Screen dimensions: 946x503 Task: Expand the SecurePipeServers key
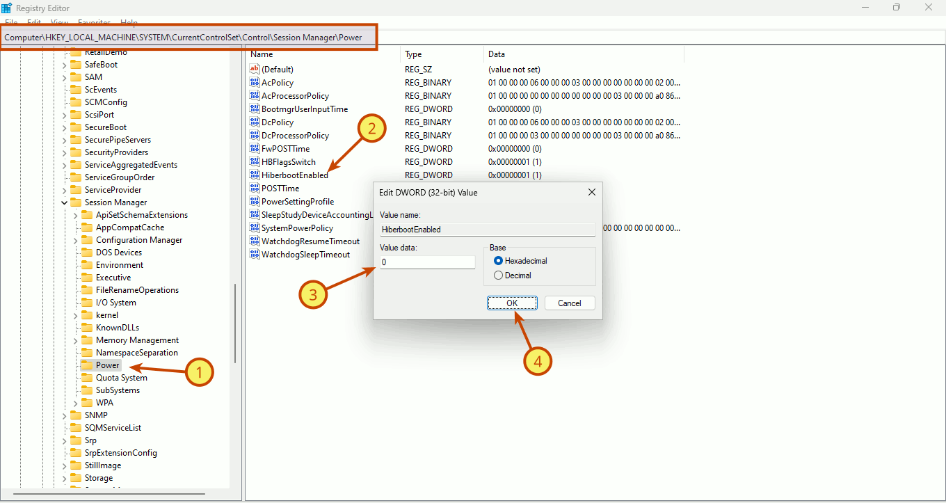coord(64,140)
